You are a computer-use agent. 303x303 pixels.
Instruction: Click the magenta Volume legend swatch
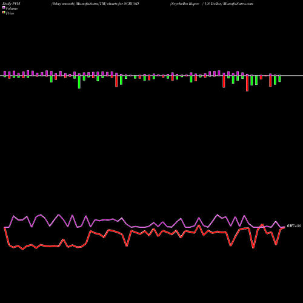[4, 8]
